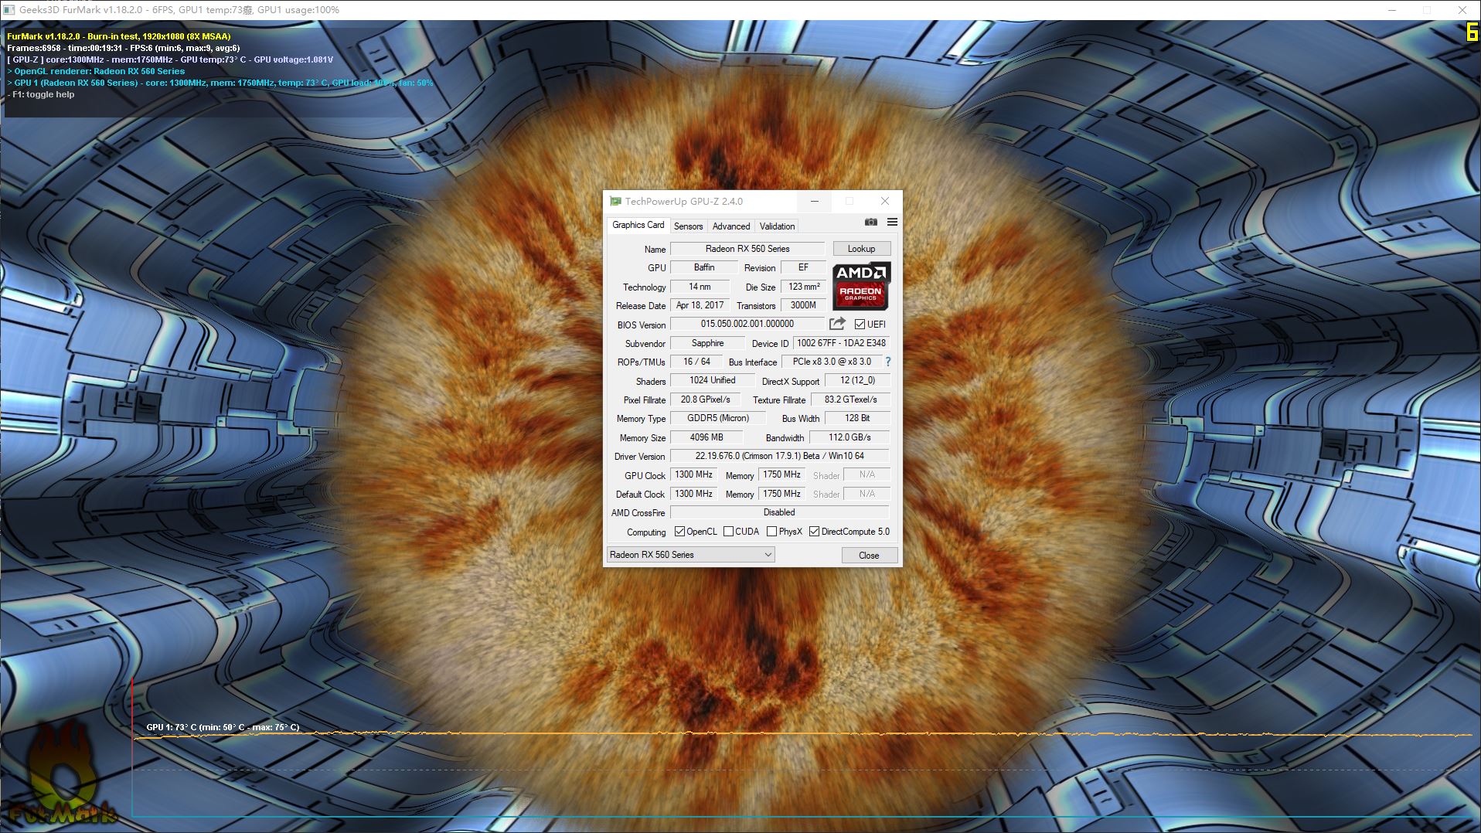This screenshot has width=1481, height=833.
Task: Click the Close button in GPU-Z
Action: coord(869,556)
